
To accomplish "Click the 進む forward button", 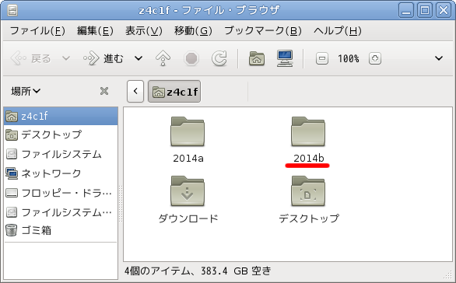I will (x=103, y=58).
